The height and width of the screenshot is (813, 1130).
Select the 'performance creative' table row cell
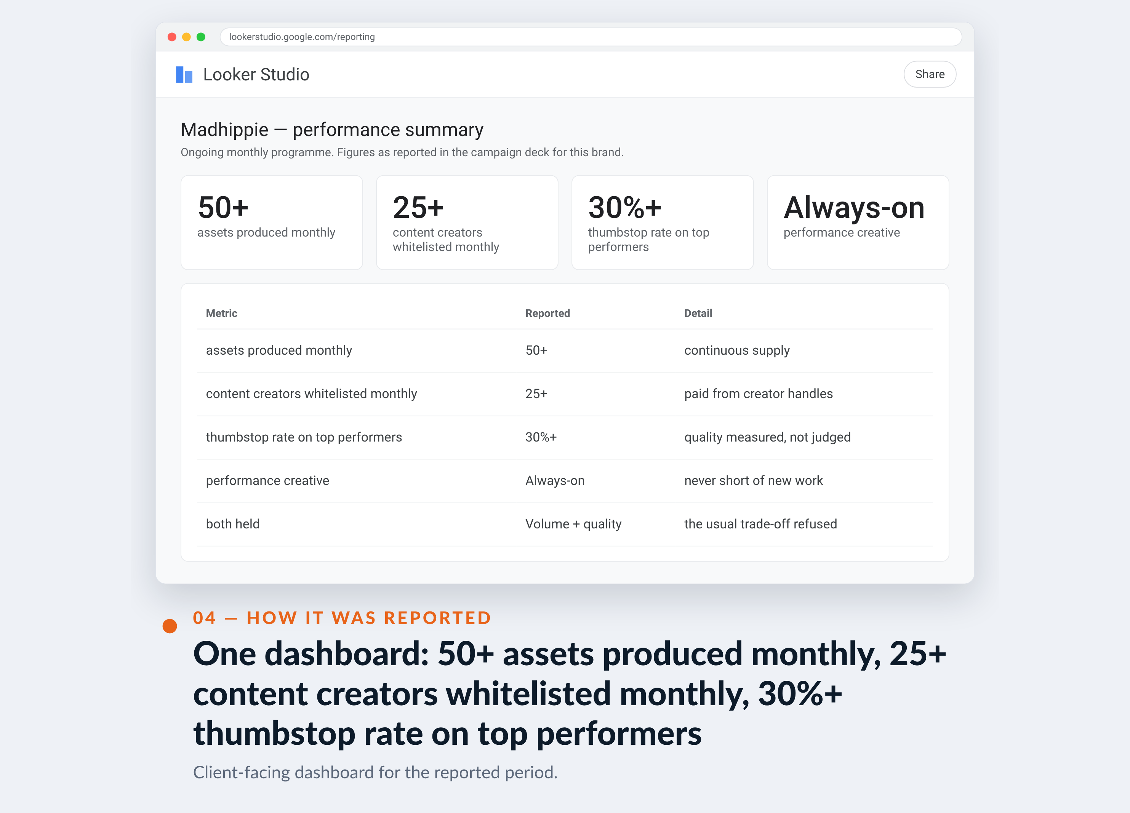(x=267, y=480)
